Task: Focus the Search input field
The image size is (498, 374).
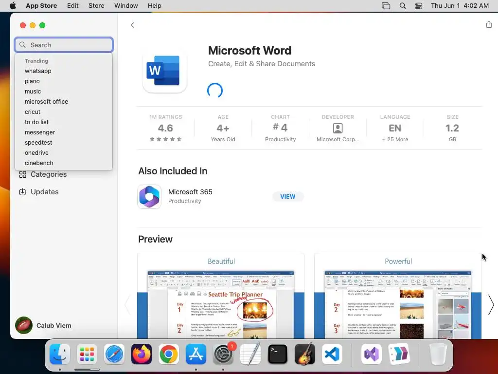Action: [64, 45]
